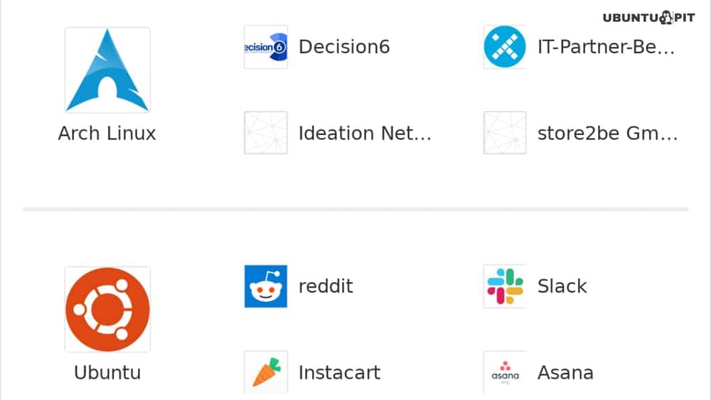Select the reddit alien icon
The width and height of the screenshot is (711, 400).
pyautogui.click(x=266, y=286)
